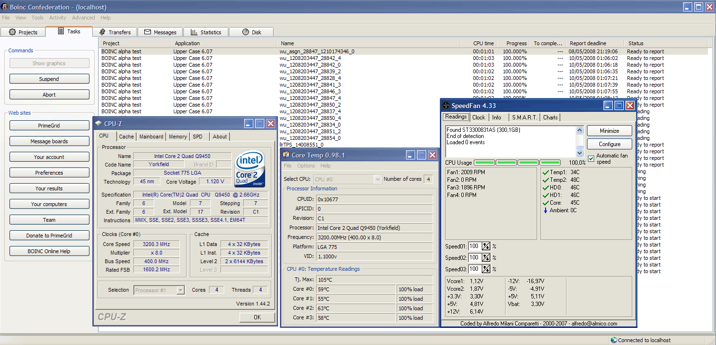
Task: Click the Temp1 green checkmark icon
Action: coord(545,172)
